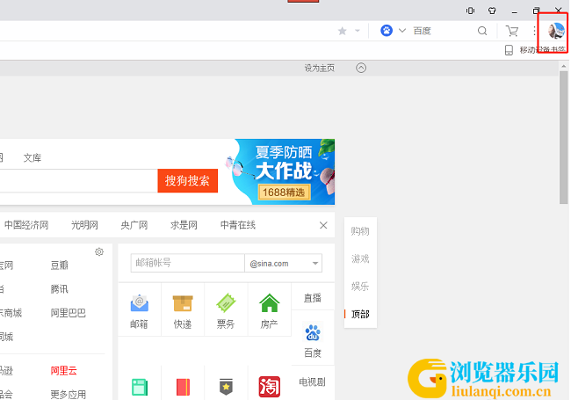Open the shopping cart icon
The height and width of the screenshot is (400, 571).
[x=512, y=31]
